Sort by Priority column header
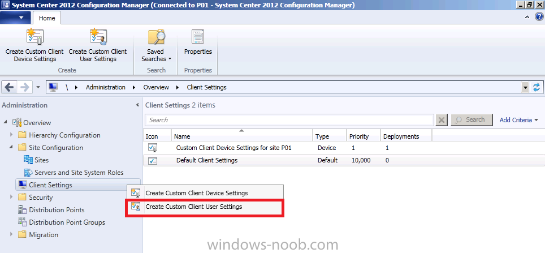Viewport: 545px width, 253px height. pyautogui.click(x=363, y=135)
